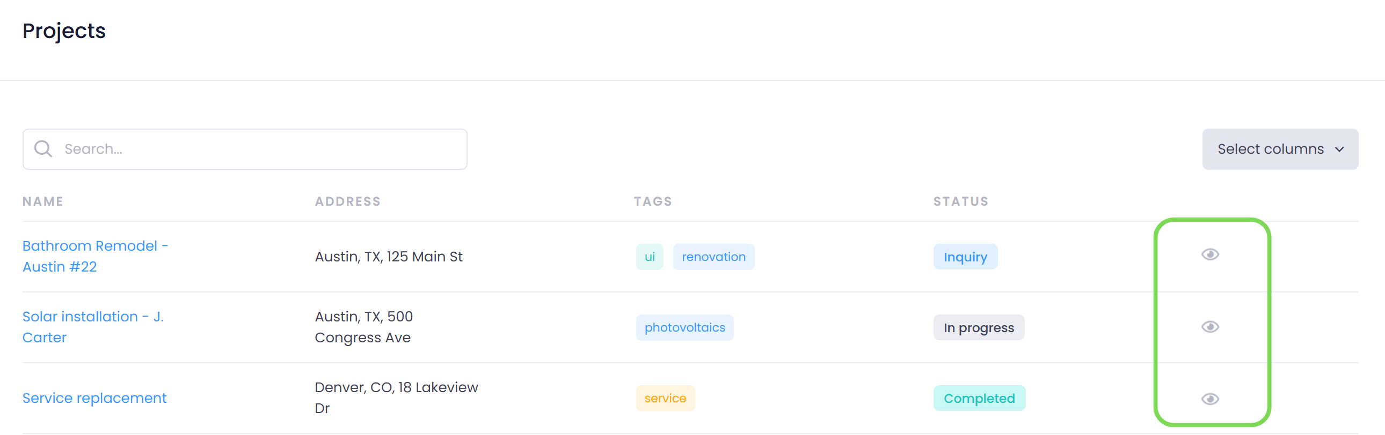This screenshot has height=435, width=1385.
Task: Click the eye icon for Bathroom Remodel row
Action: click(1209, 254)
